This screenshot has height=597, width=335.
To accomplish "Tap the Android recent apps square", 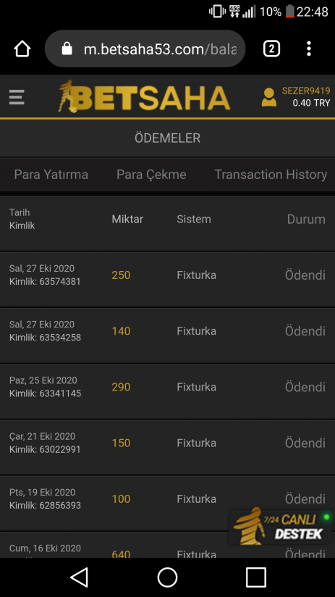I will [x=256, y=577].
